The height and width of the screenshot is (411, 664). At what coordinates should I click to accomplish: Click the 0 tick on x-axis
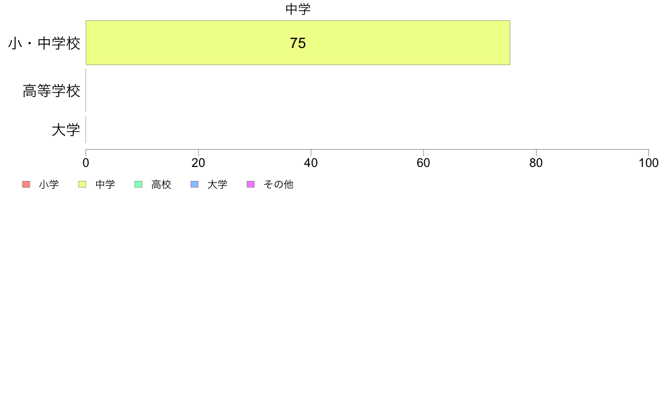click(86, 163)
